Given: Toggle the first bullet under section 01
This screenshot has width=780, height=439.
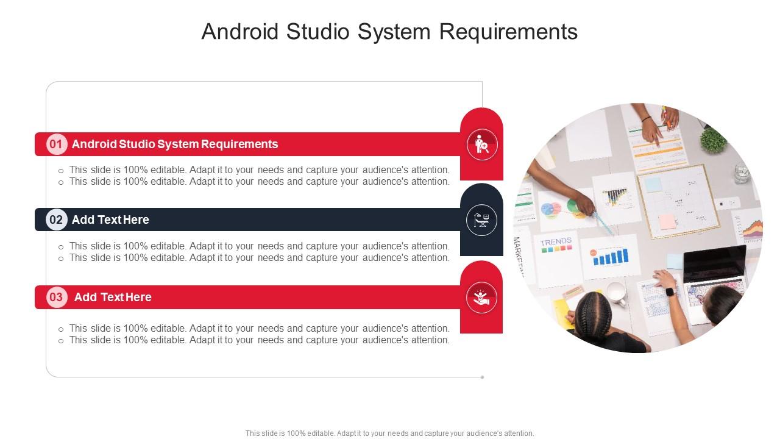Looking at the screenshot, I should [258, 170].
